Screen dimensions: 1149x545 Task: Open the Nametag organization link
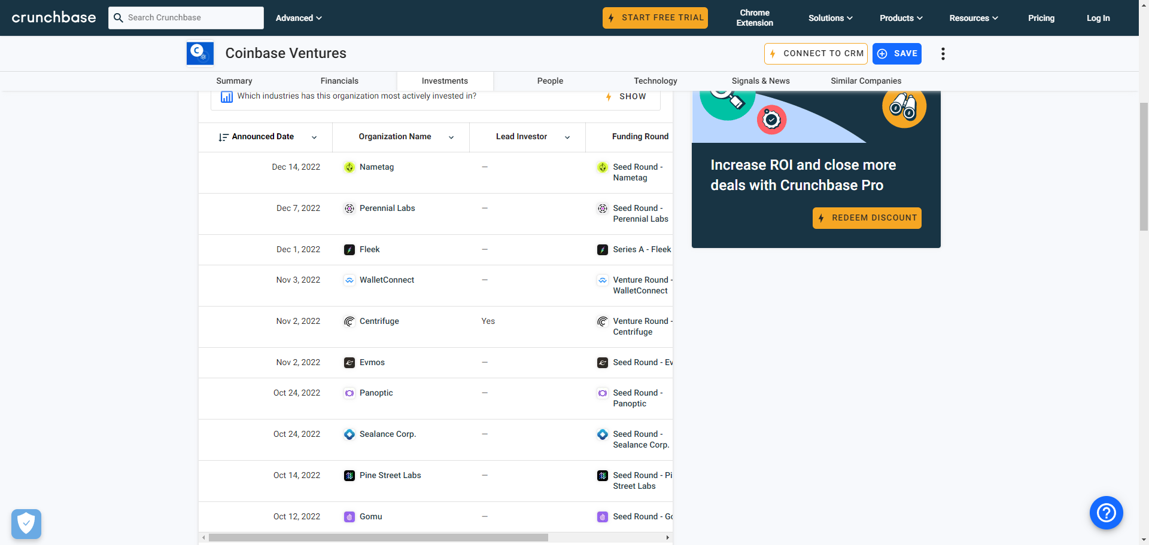[376, 167]
